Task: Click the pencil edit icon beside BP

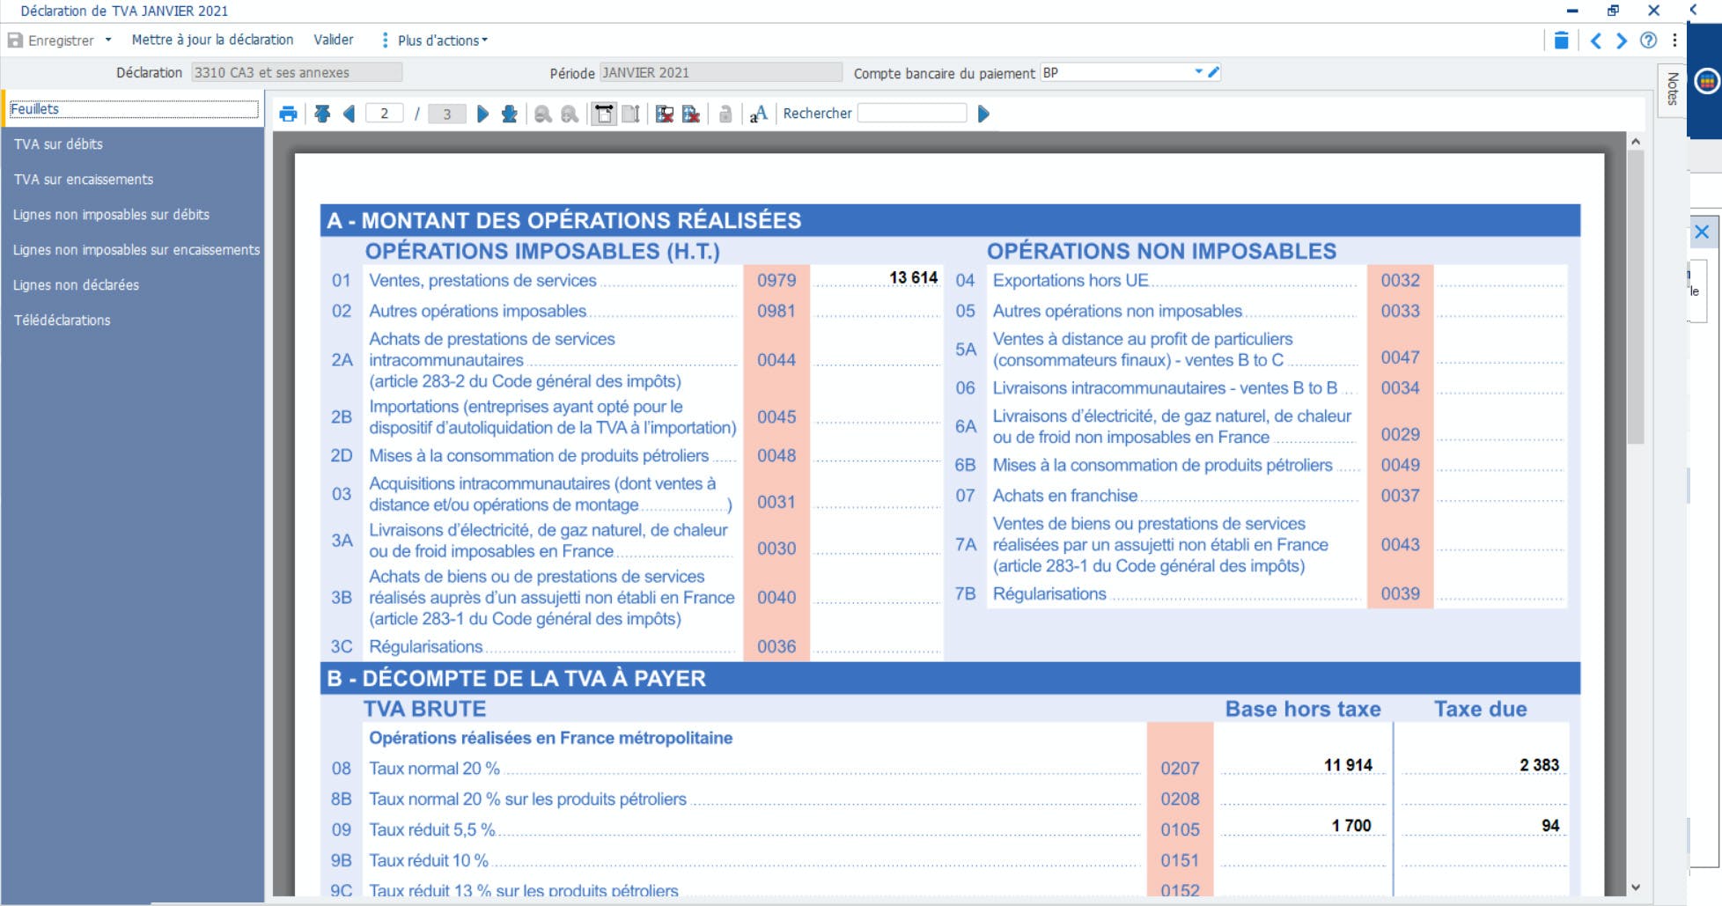Action: click(x=1213, y=72)
